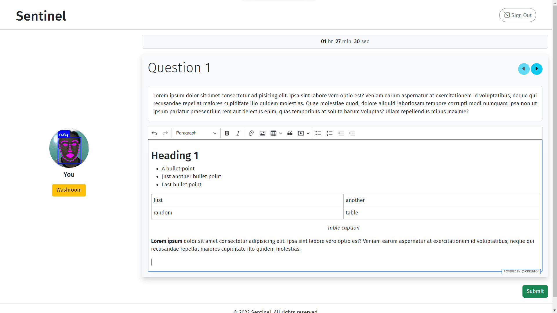Click the Insert table icon
Screen dimensions: 557x313
click(x=273, y=133)
